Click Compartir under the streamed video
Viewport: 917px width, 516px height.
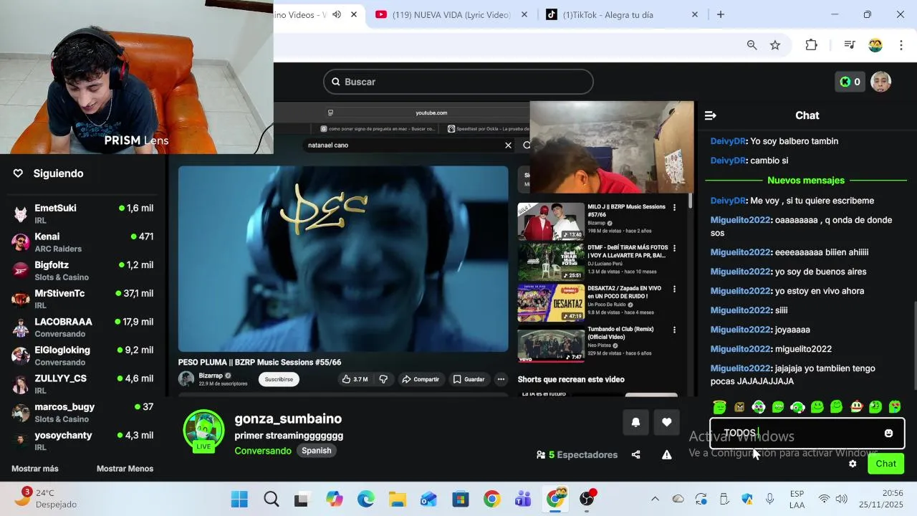pos(421,379)
